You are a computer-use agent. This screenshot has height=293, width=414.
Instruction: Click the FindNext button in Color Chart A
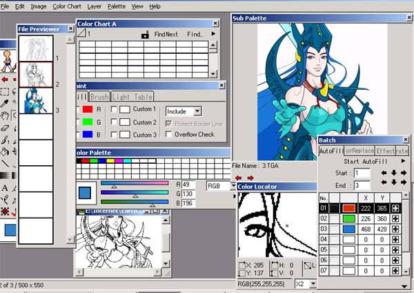coord(166,34)
